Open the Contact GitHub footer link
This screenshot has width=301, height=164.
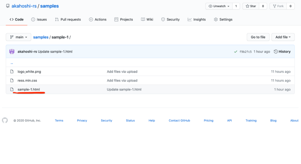[179, 120]
